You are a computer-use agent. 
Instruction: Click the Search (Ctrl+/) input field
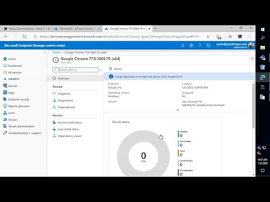(75, 70)
